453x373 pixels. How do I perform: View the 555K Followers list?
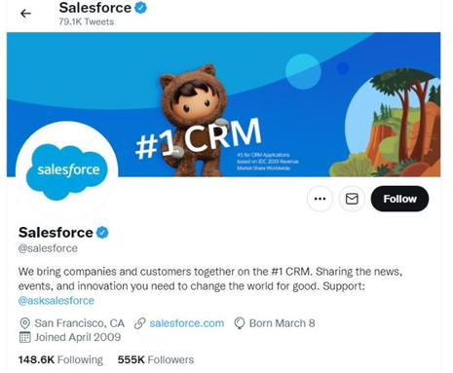click(156, 359)
